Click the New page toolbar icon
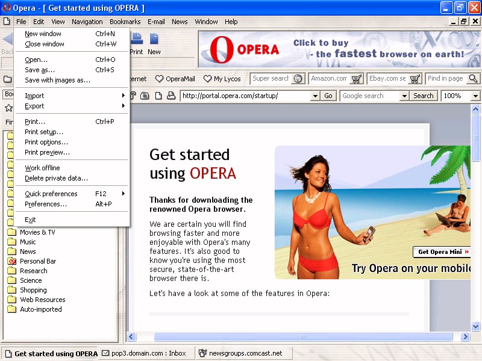 tap(154, 40)
